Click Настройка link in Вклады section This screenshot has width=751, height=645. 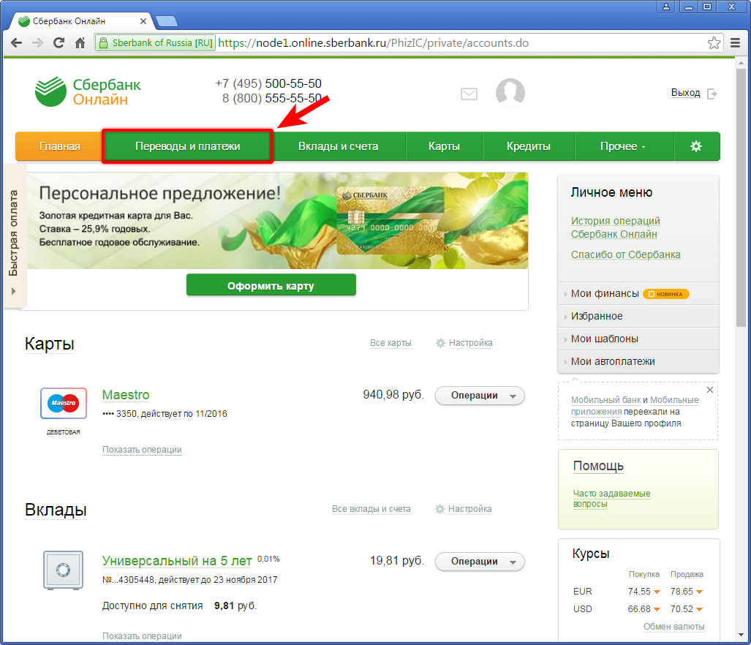click(470, 509)
